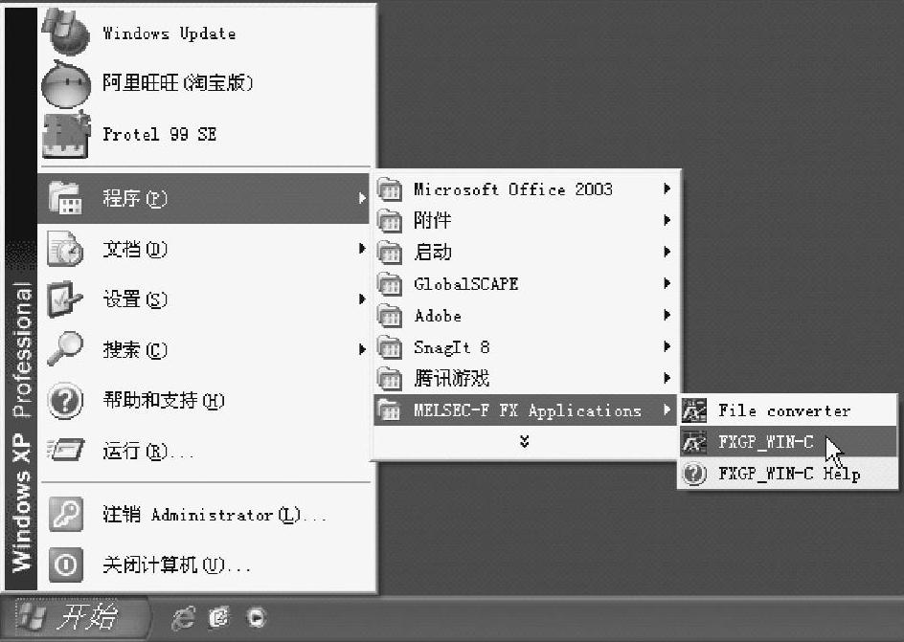
Task: Expand the 文档(D) submenu arrow
Action: click(x=361, y=249)
